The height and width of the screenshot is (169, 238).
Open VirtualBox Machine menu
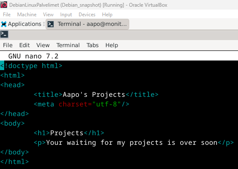click(x=27, y=15)
